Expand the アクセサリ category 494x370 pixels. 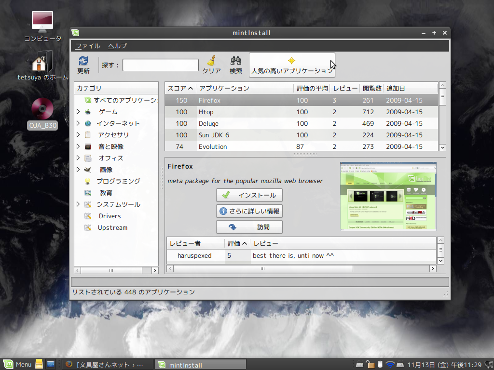[x=78, y=135]
